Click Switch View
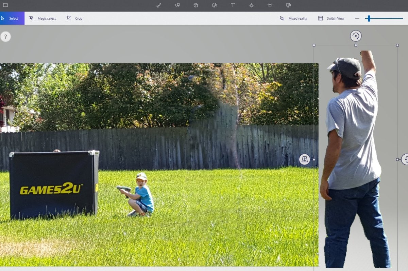The height and width of the screenshot is (271, 408). click(331, 18)
